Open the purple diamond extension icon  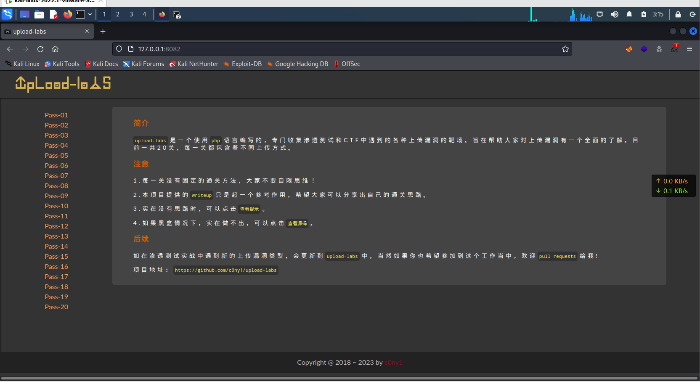point(644,49)
